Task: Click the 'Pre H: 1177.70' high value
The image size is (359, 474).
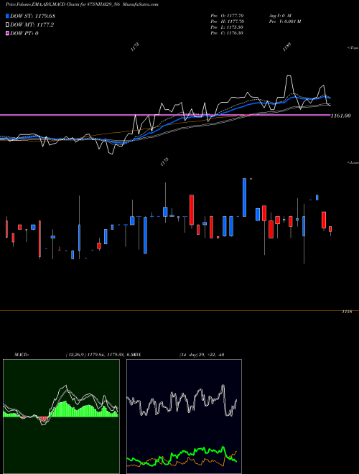Action: [227, 22]
